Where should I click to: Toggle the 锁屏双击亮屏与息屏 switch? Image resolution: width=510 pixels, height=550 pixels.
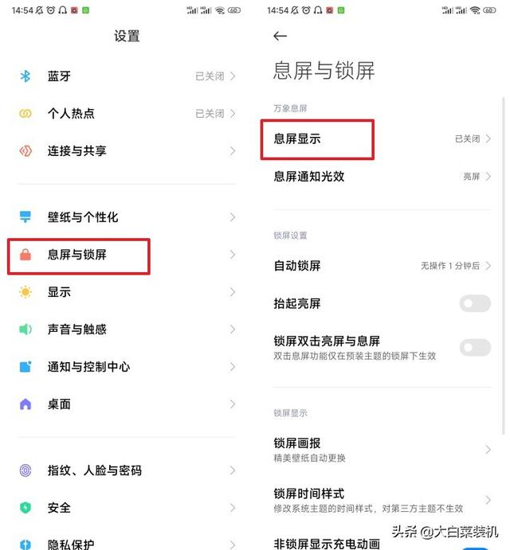click(x=475, y=347)
